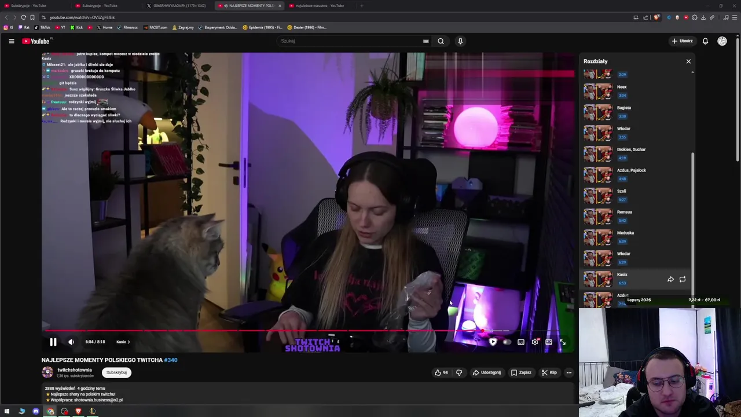Image resolution: width=741 pixels, height=417 pixels.
Task: Close the Rozdziały chapters panel
Action: click(x=688, y=61)
